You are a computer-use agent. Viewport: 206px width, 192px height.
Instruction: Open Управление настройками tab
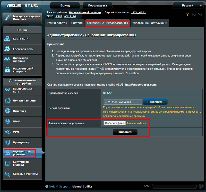pos(150,23)
